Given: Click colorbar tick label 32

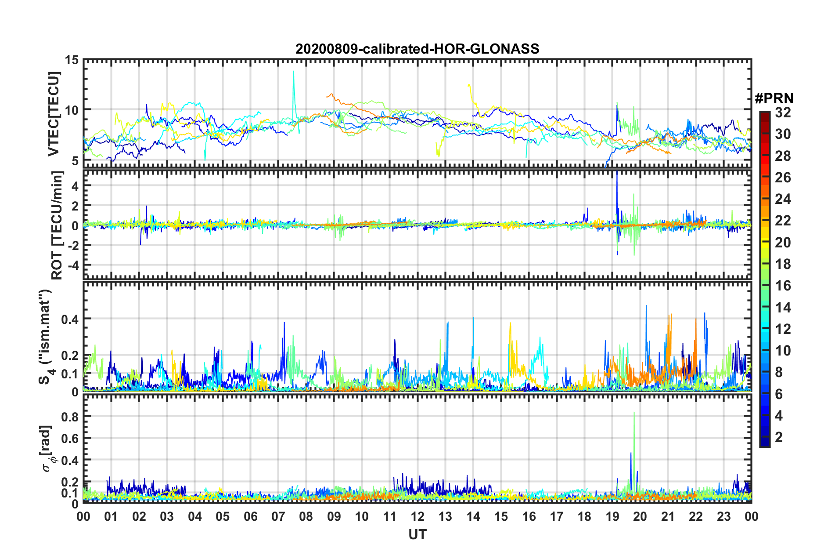Looking at the screenshot, I should point(783,113).
